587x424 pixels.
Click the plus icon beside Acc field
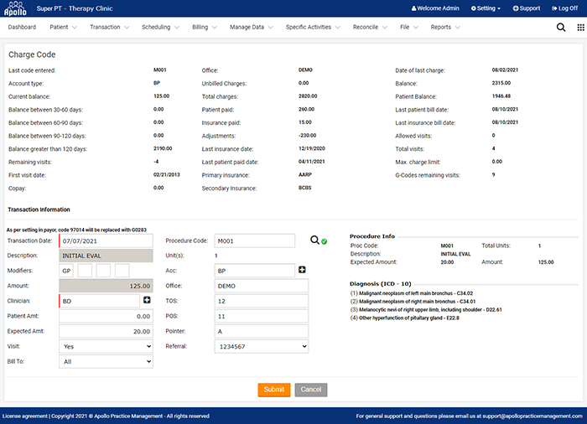click(302, 271)
